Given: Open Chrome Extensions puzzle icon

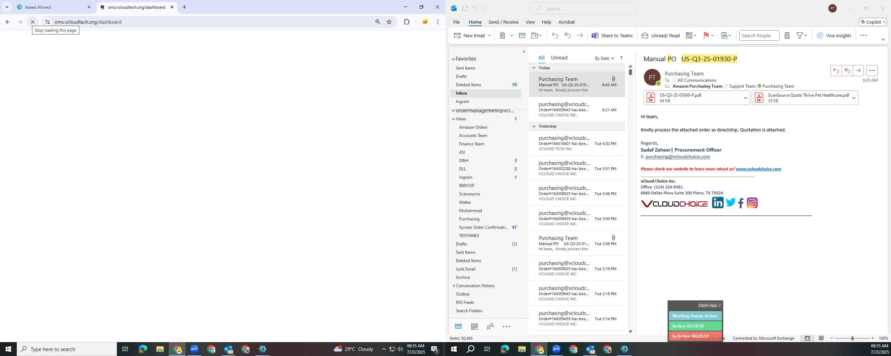Looking at the screenshot, I should (407, 22).
